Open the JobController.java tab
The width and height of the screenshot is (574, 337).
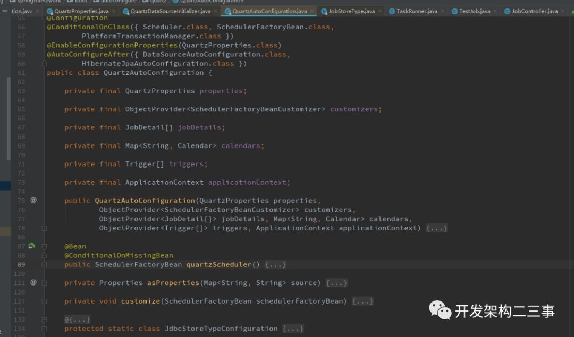click(535, 11)
